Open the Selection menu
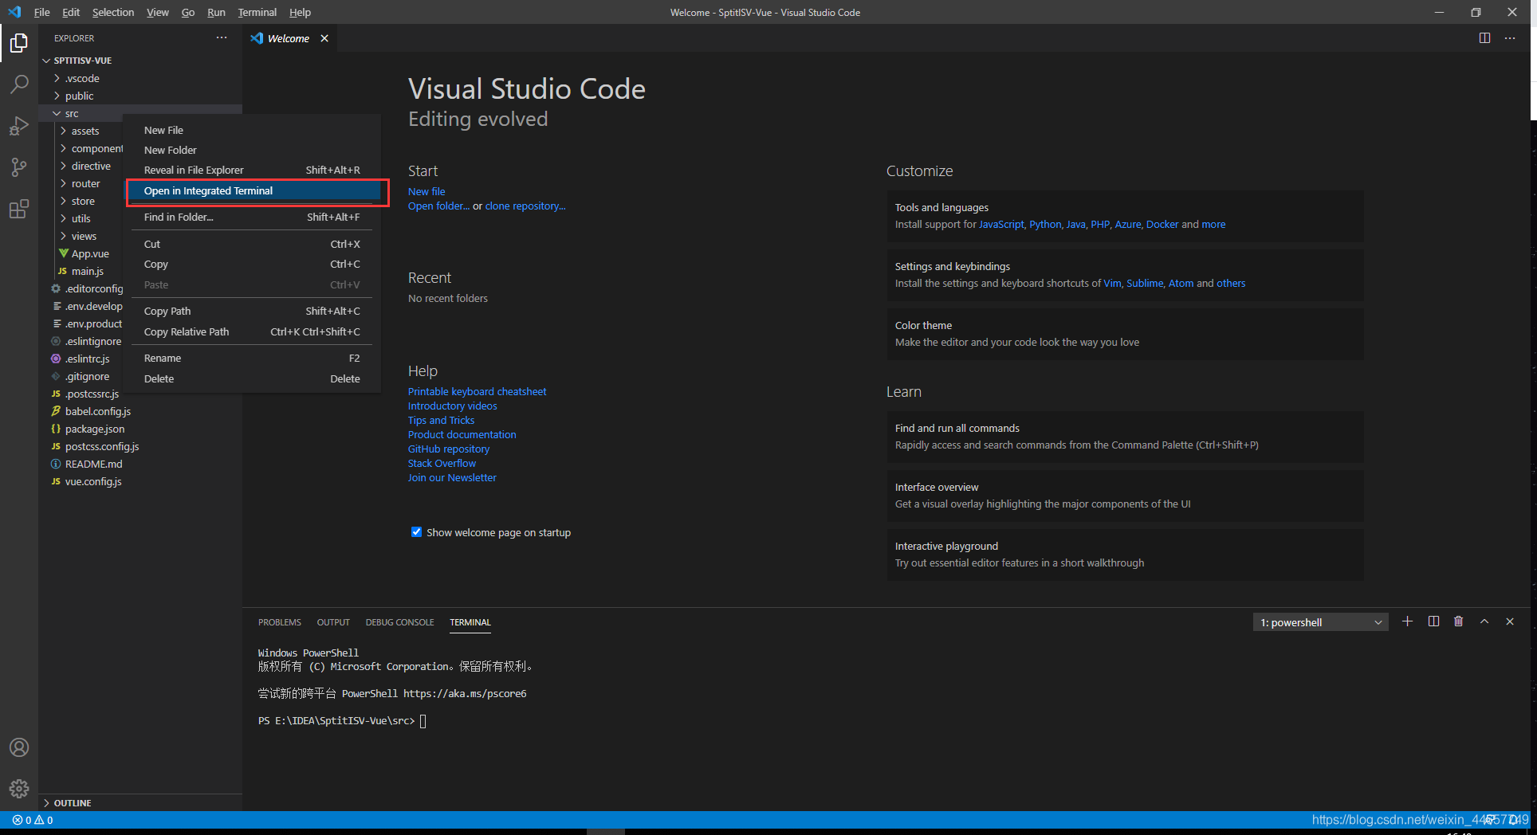Viewport: 1537px width, 835px height. (x=112, y=12)
